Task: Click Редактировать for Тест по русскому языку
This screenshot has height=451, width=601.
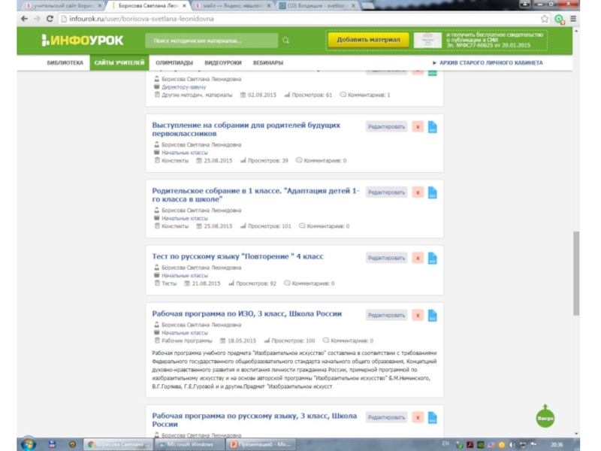Action: [386, 258]
